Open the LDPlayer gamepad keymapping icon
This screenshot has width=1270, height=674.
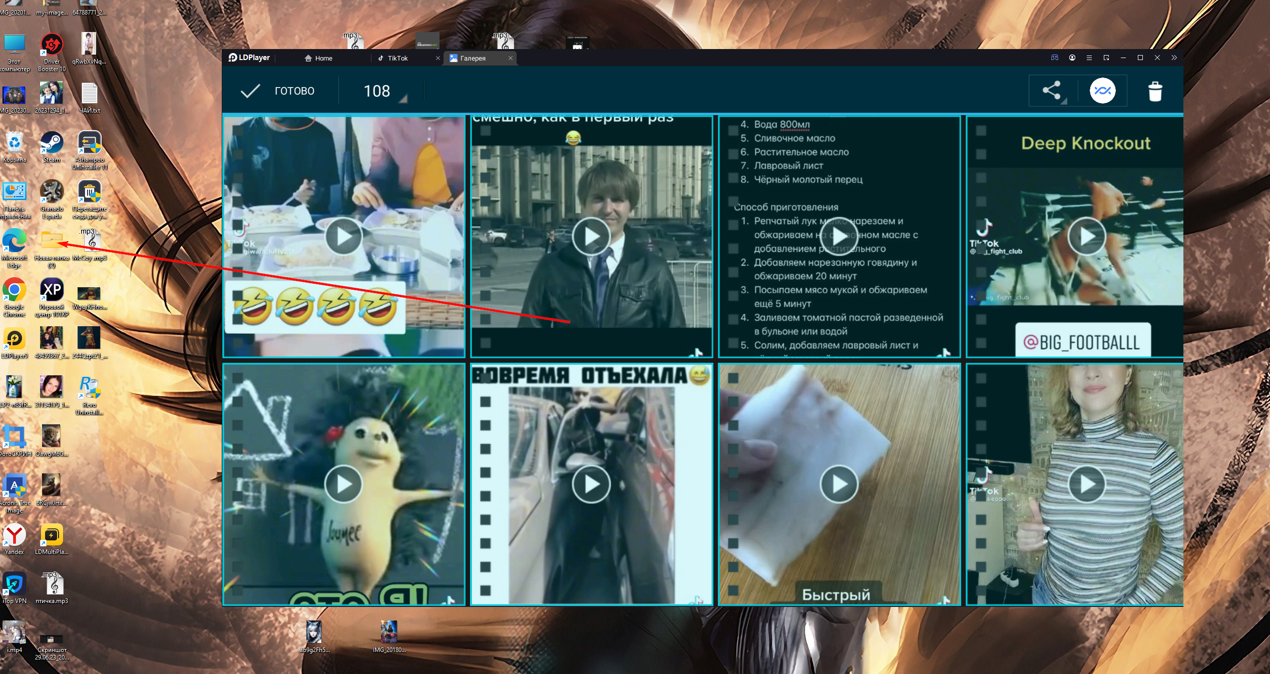tap(1055, 58)
